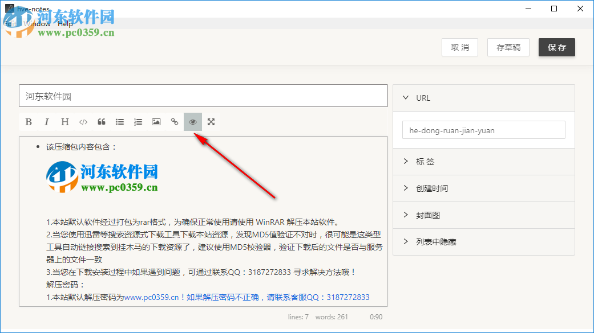This screenshot has height=333, width=594.
Task: Create an unordered bullet list
Action: (120, 122)
